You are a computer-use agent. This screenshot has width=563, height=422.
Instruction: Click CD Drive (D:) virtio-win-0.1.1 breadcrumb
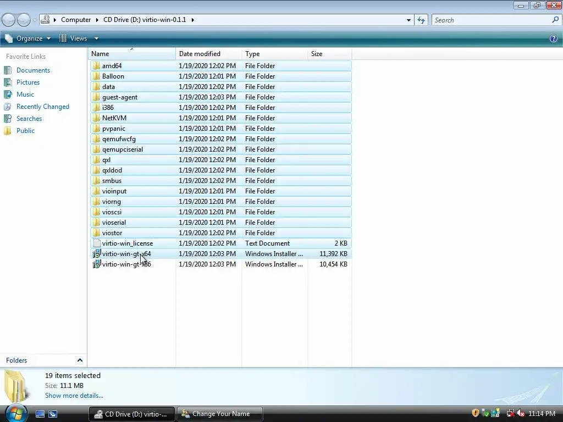[145, 20]
